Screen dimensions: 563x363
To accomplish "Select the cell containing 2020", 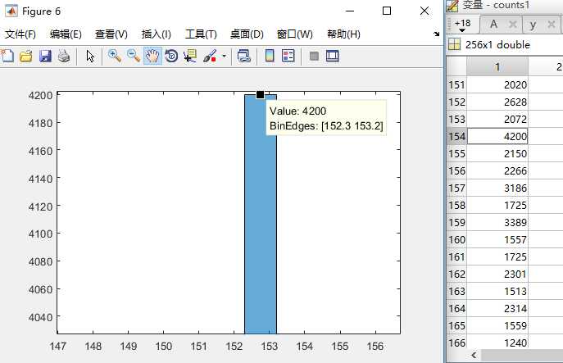I will 497,85.
